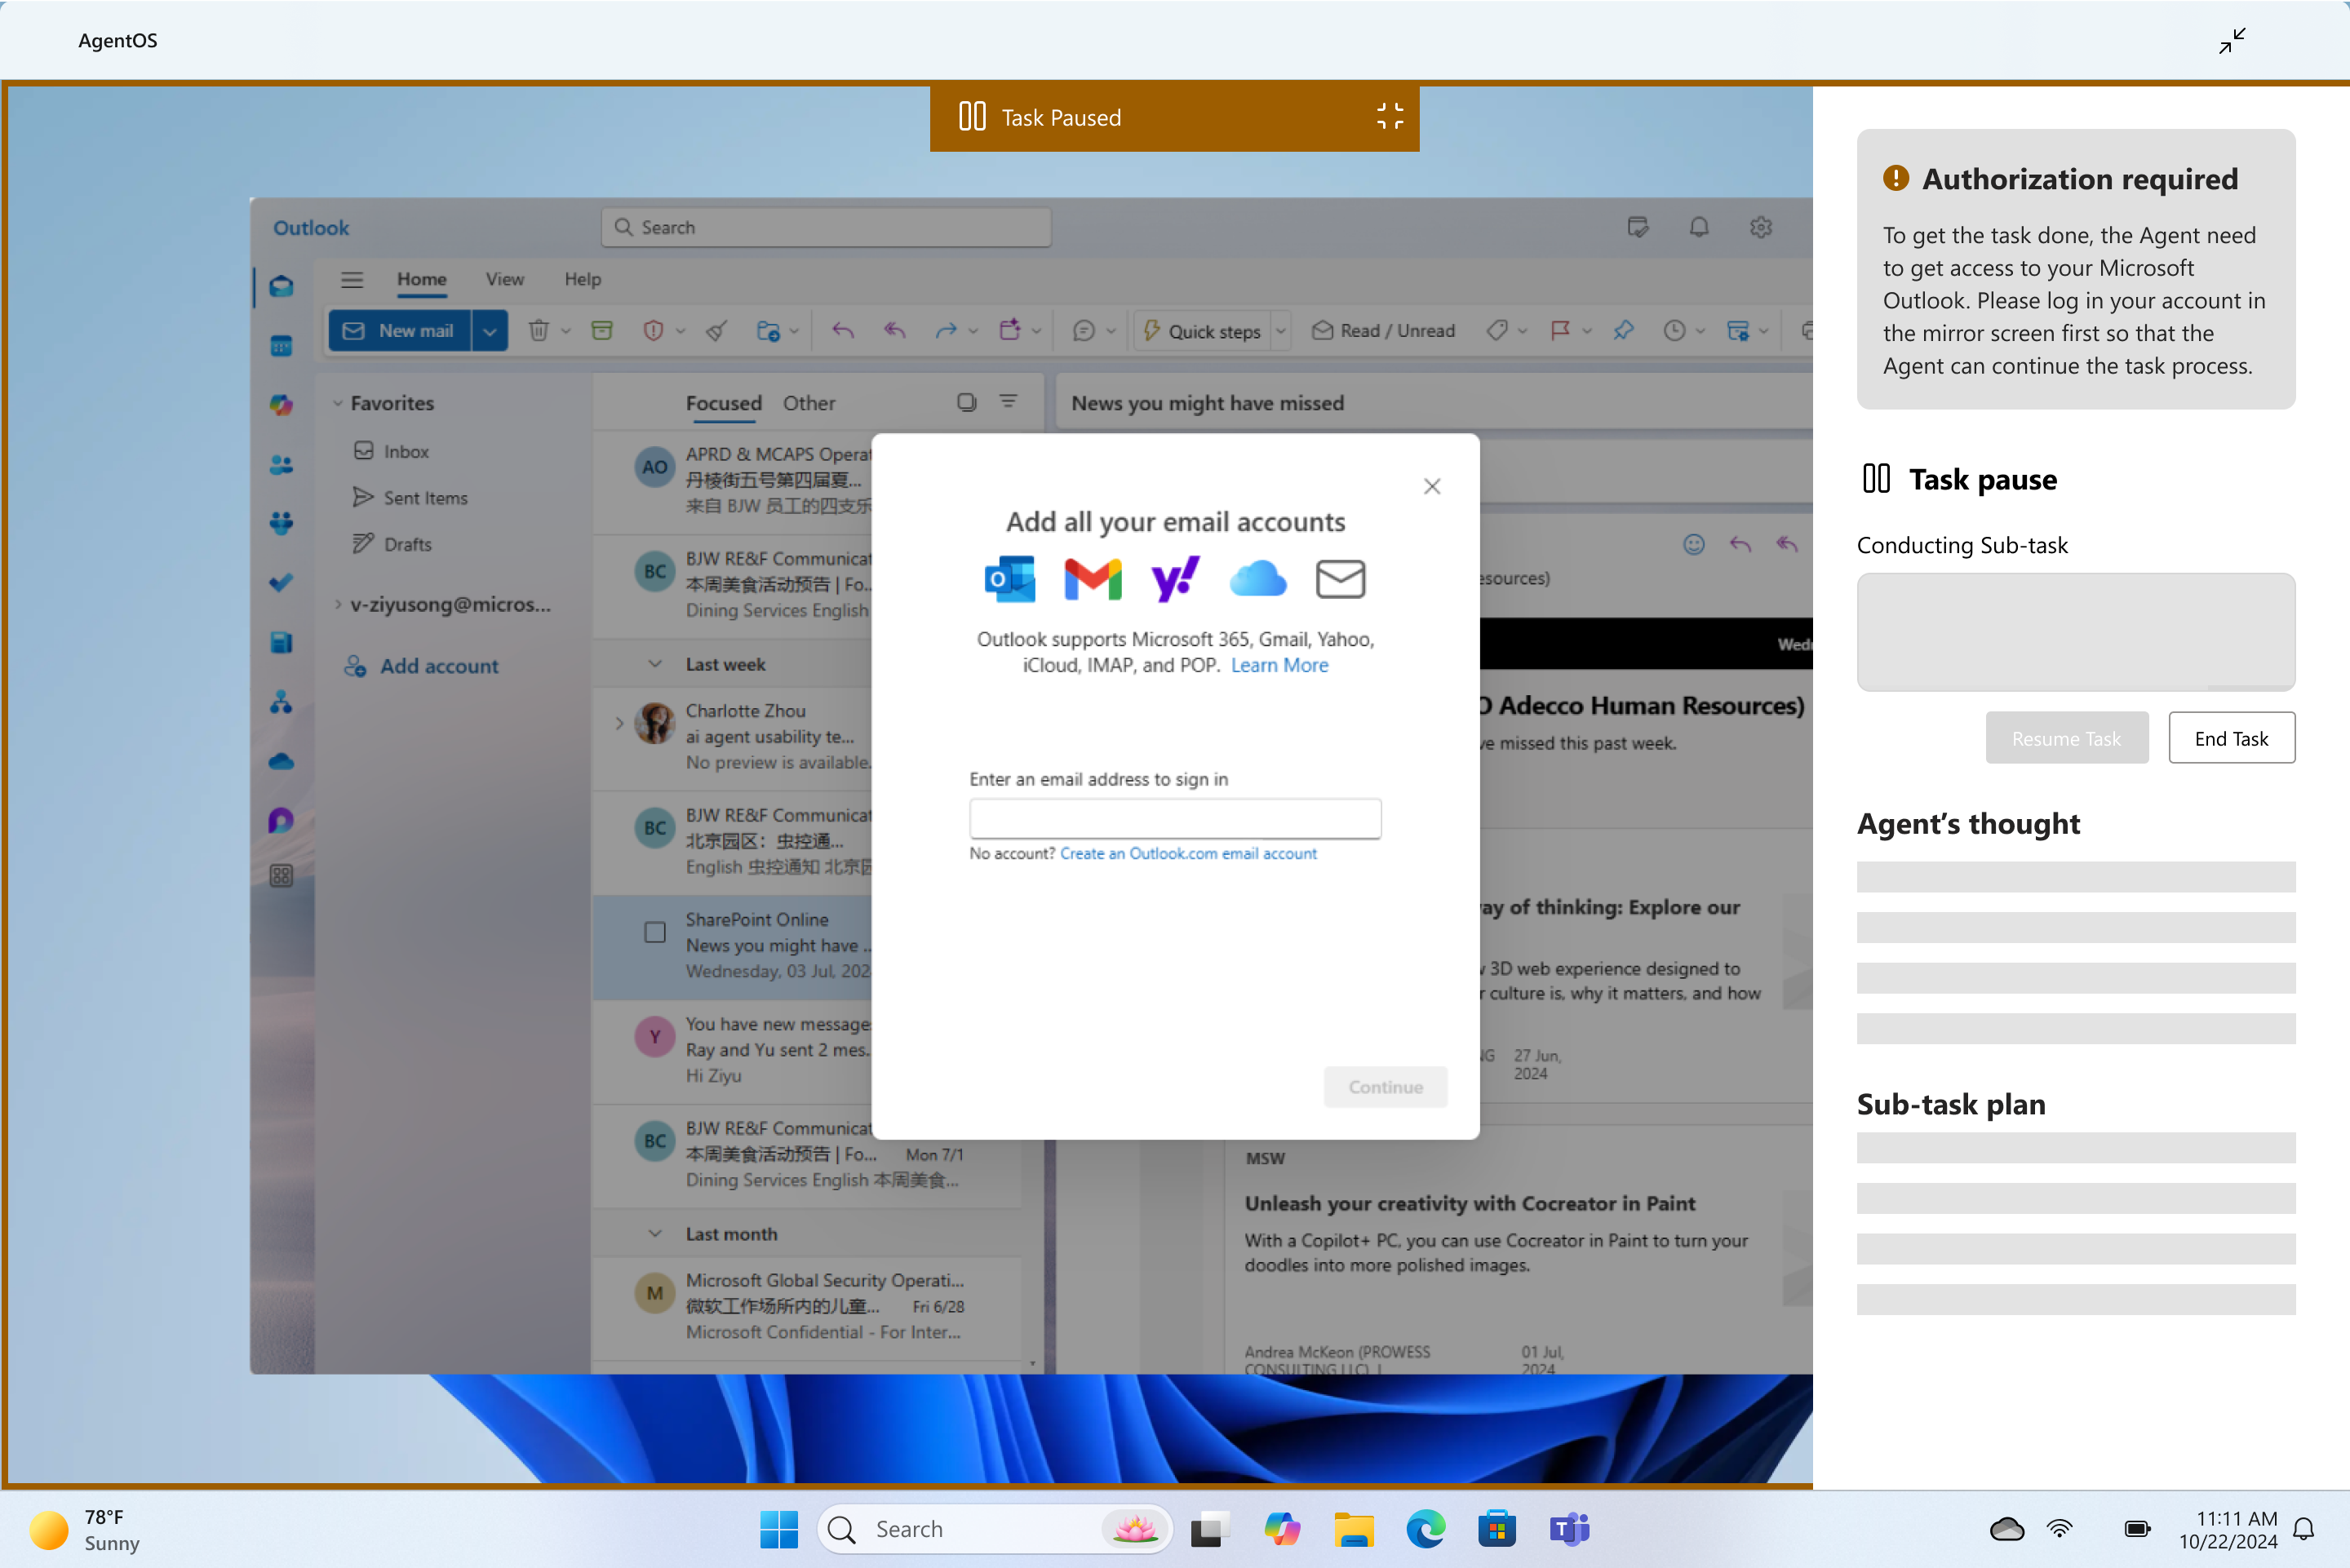Click the Sweep broom icon in ribbon
The width and height of the screenshot is (2350, 1568).
click(x=716, y=331)
